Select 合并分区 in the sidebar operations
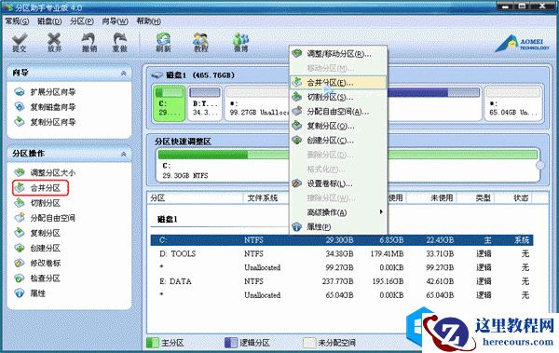 [x=40, y=188]
